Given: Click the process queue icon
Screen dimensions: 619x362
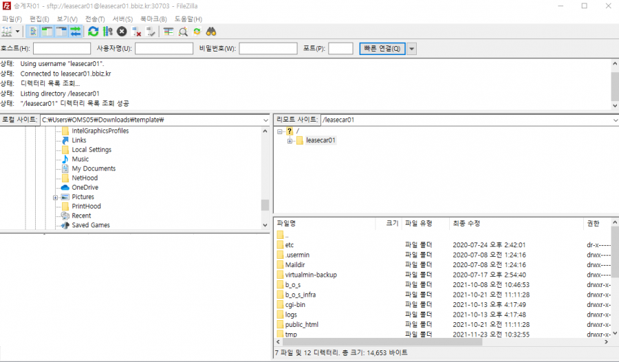Looking at the screenshot, I should [107, 32].
